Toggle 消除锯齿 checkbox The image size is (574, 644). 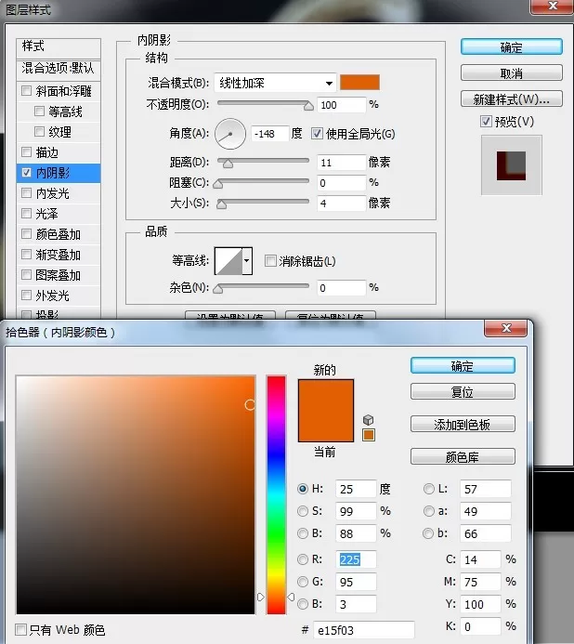tap(270, 261)
